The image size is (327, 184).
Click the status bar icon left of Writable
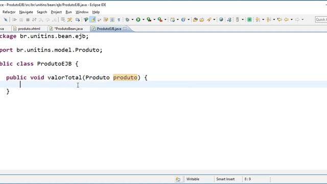point(178,179)
